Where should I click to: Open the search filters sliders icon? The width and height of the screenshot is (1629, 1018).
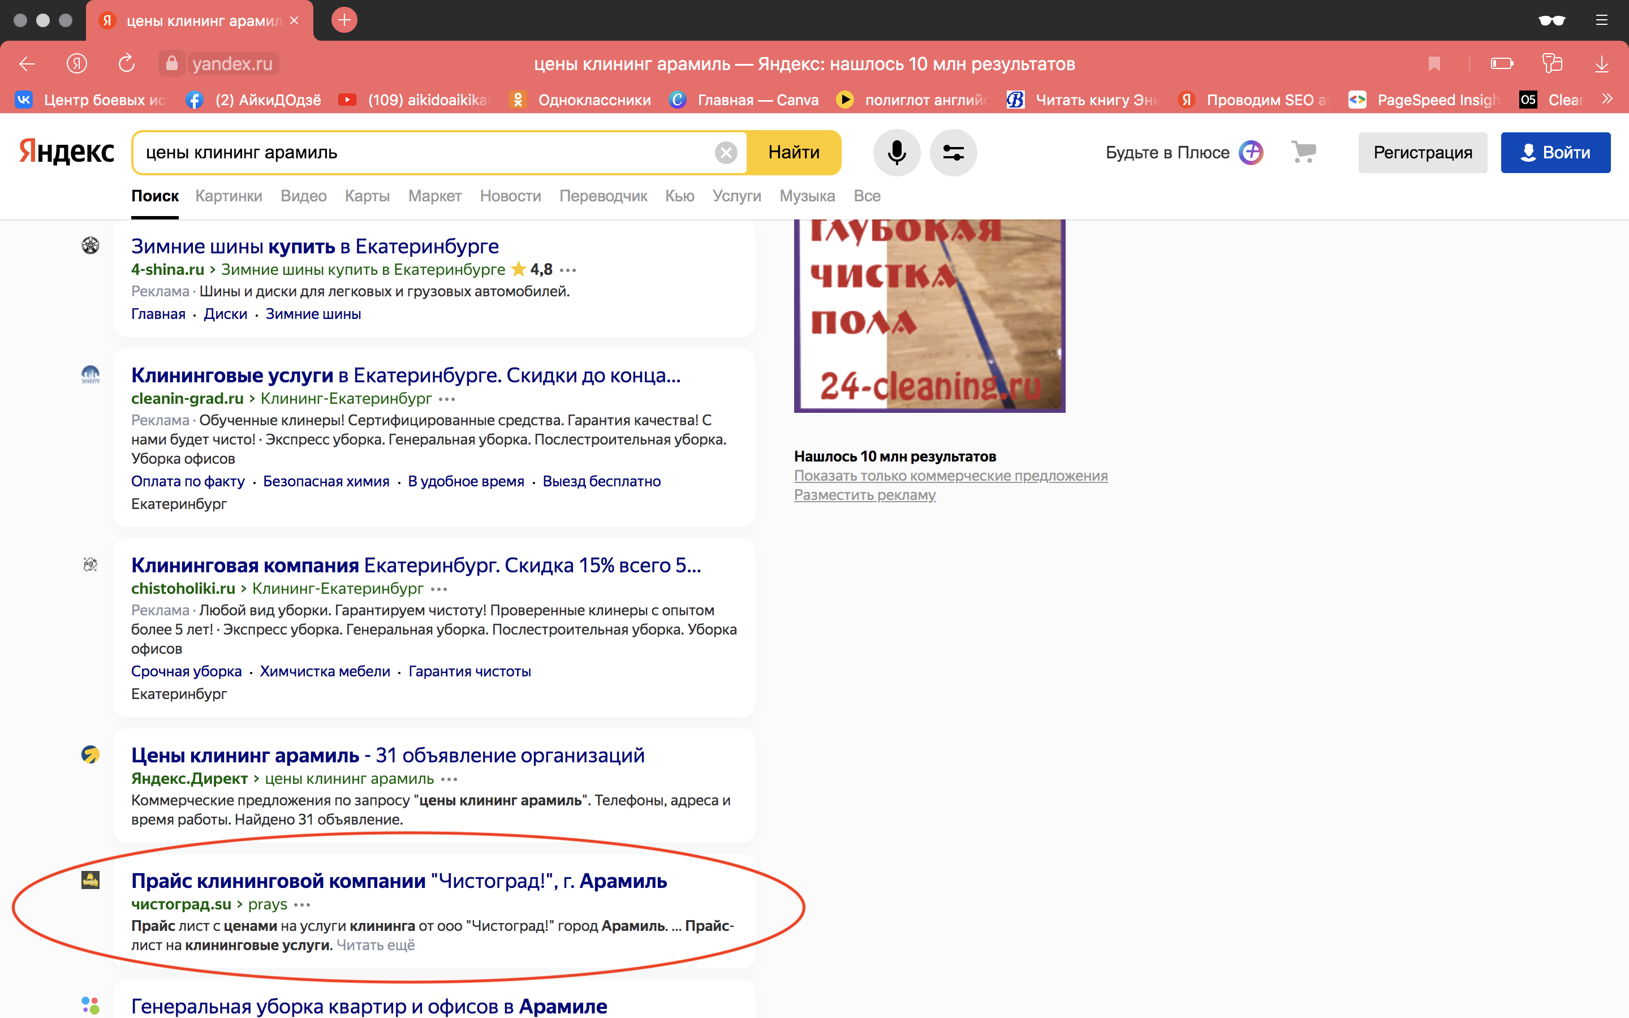(x=954, y=152)
